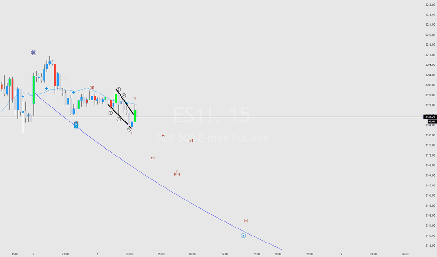Click the 3172.00 price axis label
The width and height of the screenshot is (437, 257).
point(430,155)
